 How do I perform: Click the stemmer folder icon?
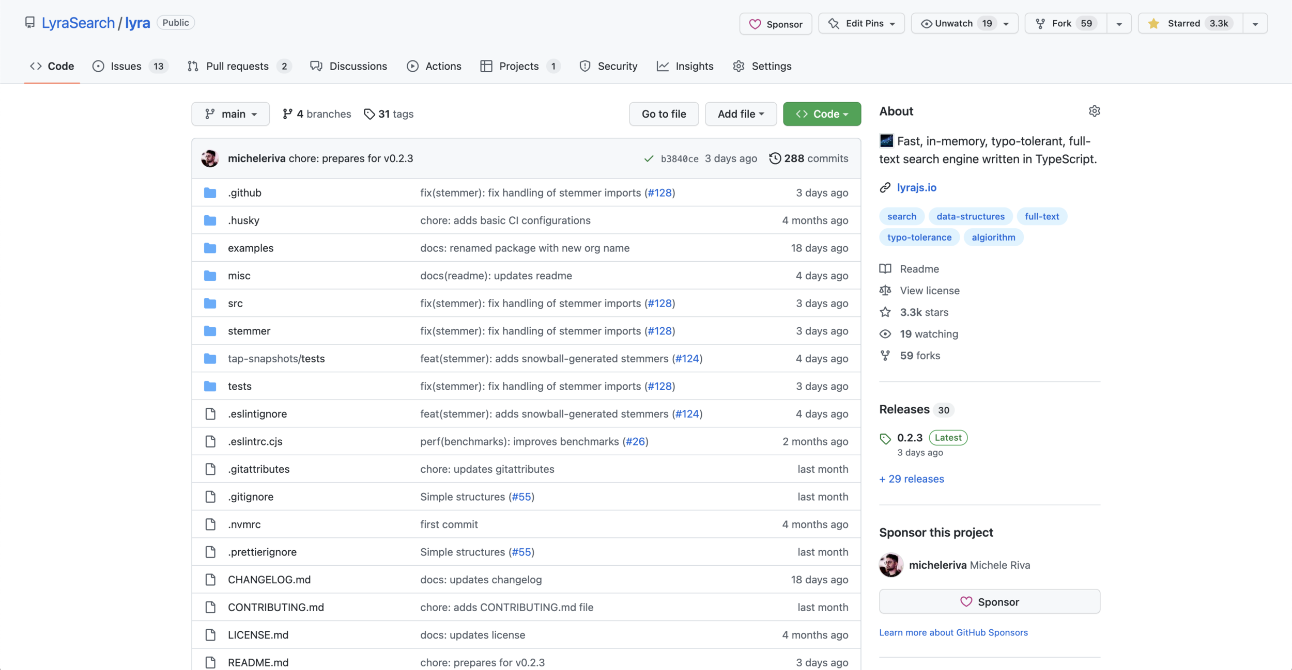210,331
